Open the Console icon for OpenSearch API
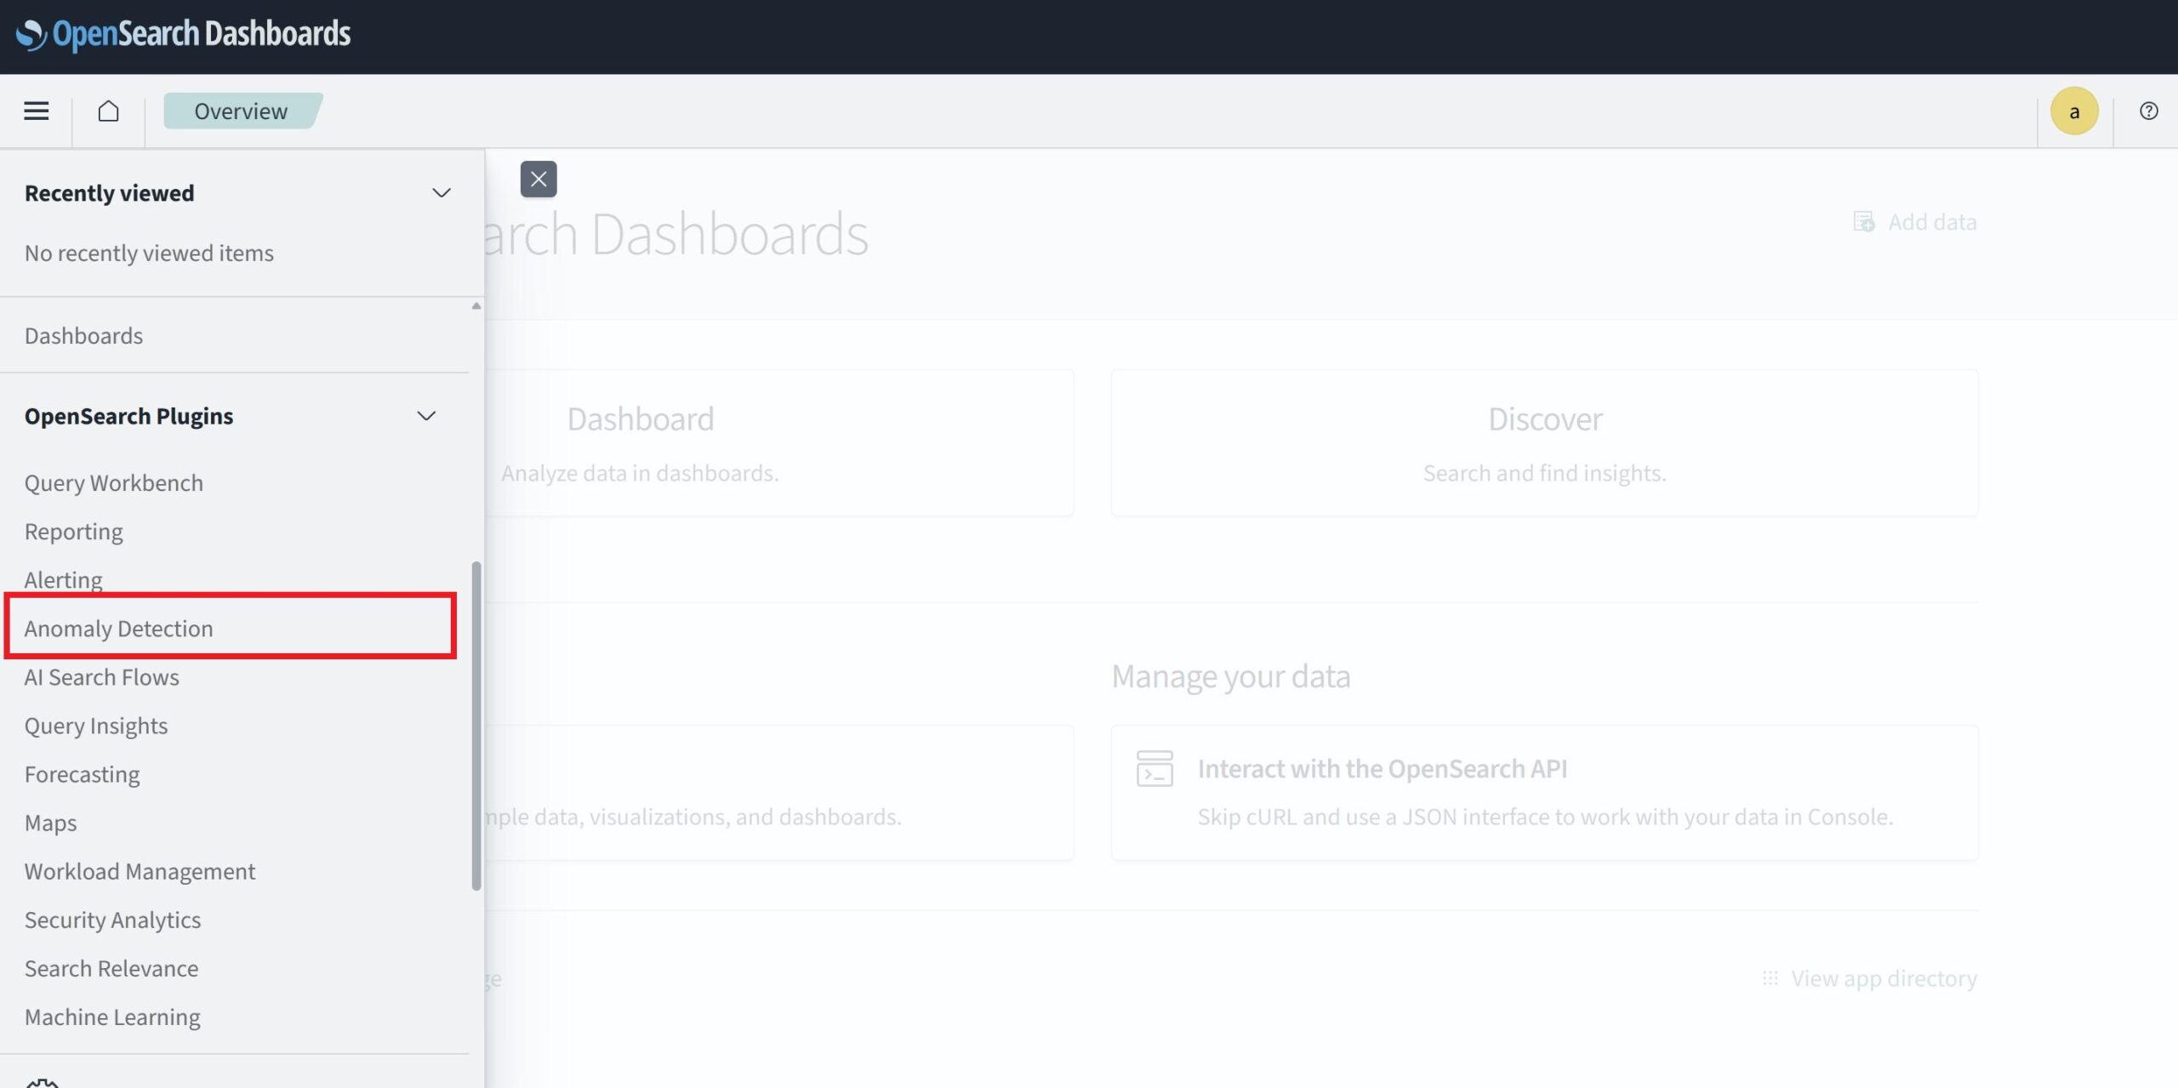The image size is (2178, 1088). coord(1155,768)
